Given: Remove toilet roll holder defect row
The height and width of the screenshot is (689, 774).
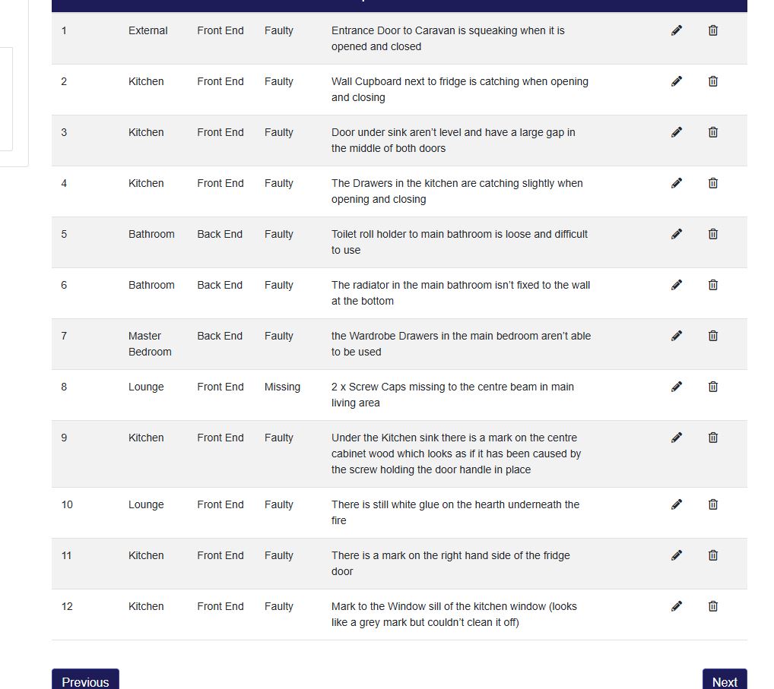Looking at the screenshot, I should pos(713,234).
